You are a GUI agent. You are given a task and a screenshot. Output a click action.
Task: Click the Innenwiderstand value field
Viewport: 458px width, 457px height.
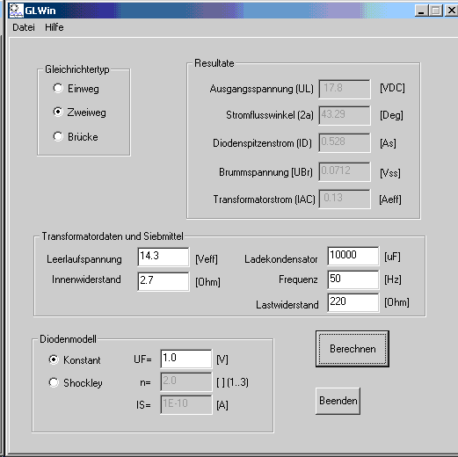coord(164,281)
